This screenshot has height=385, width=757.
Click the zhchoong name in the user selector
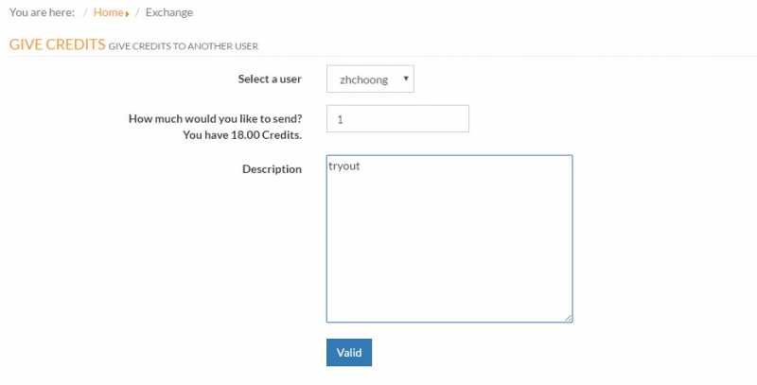click(x=363, y=79)
